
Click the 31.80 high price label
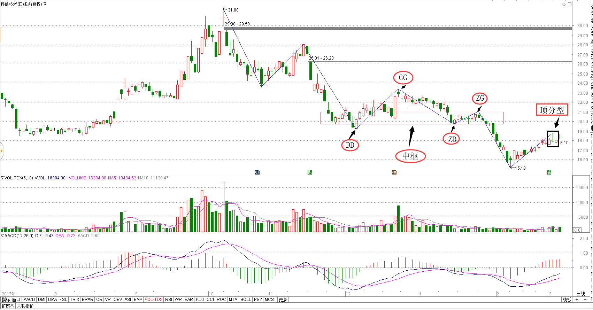pyautogui.click(x=233, y=10)
